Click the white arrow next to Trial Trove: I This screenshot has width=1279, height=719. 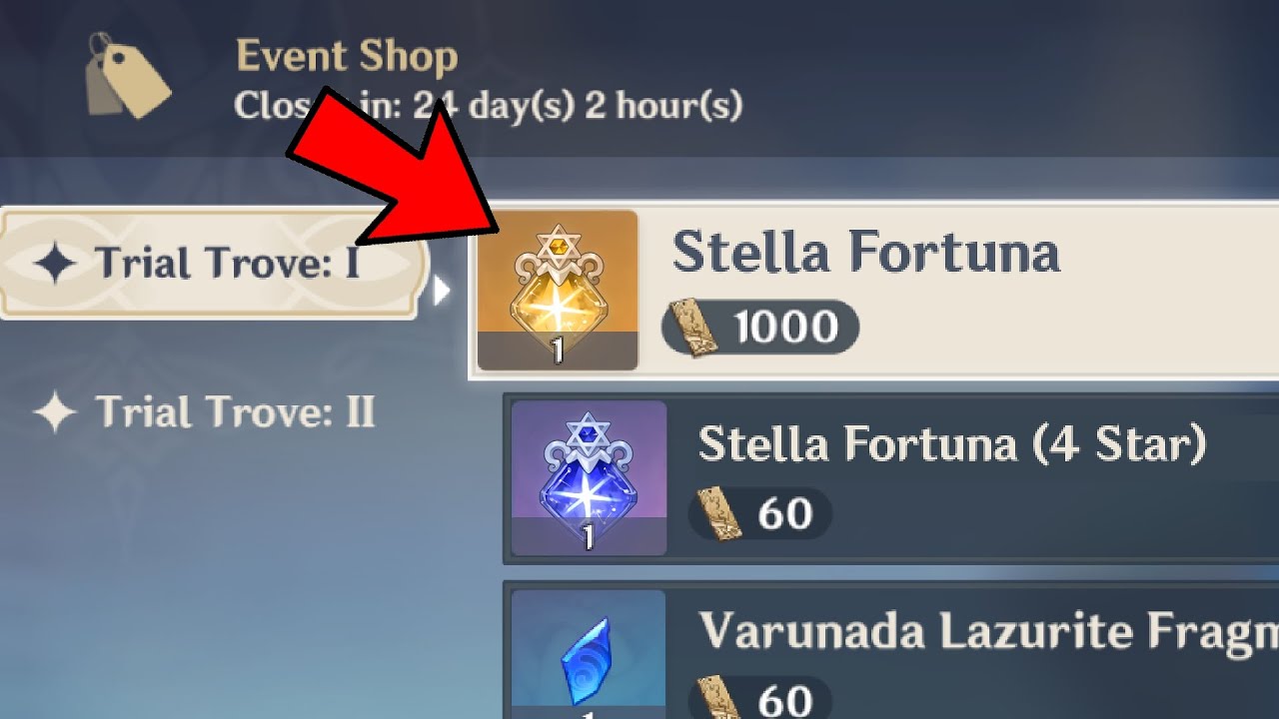442,291
